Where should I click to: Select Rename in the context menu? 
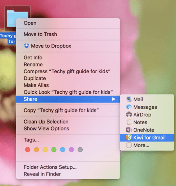(68, 65)
